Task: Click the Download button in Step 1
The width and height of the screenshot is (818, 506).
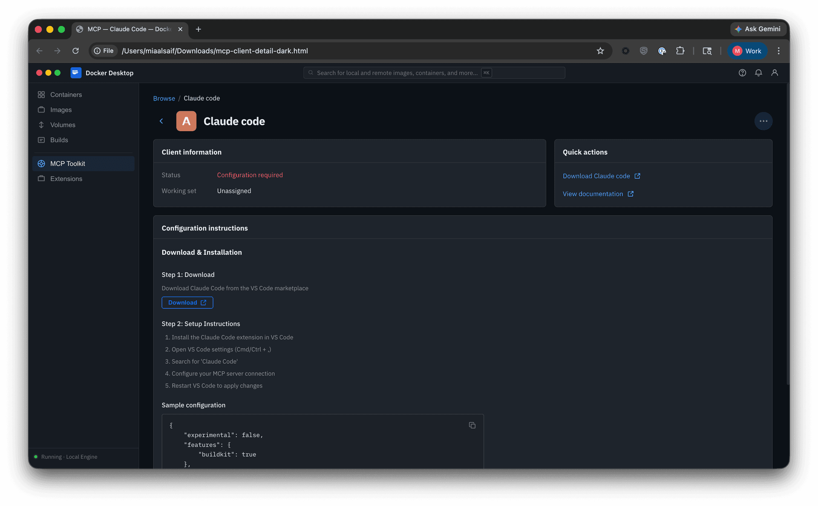Action: [x=187, y=302]
